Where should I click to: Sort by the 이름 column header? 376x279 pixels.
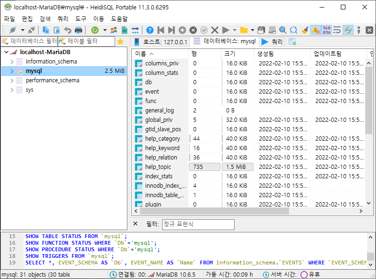click(x=160, y=54)
